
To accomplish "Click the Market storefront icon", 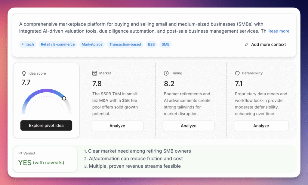I will (x=94, y=73).
